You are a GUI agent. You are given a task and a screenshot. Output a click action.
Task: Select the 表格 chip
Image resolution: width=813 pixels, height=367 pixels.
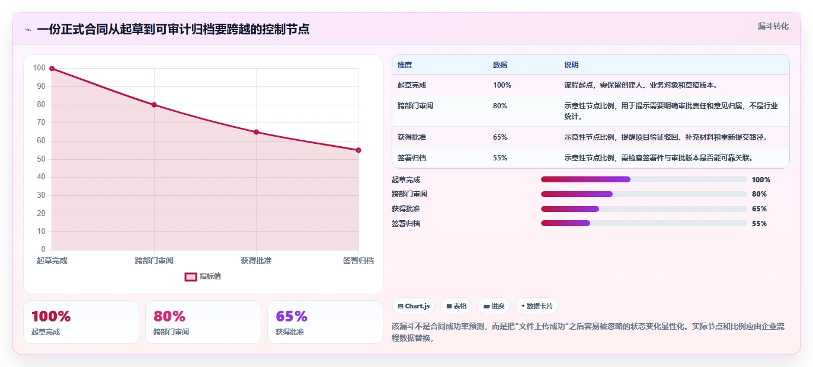click(456, 306)
